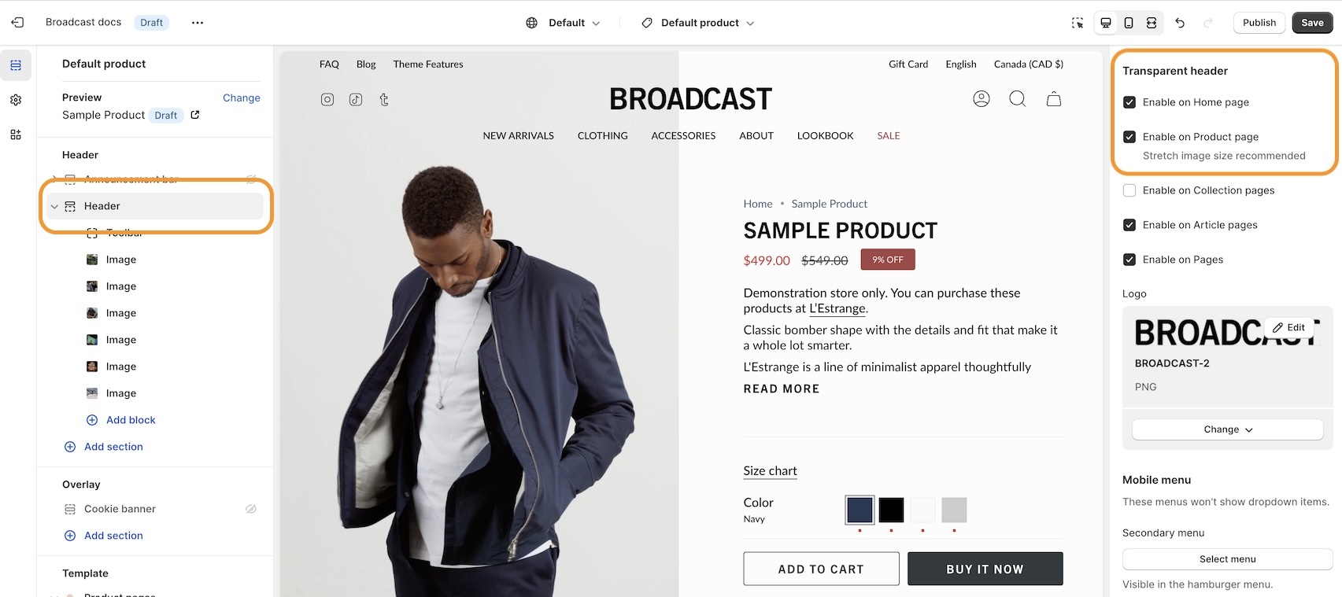Collapse the Header section chevron

[x=54, y=206]
